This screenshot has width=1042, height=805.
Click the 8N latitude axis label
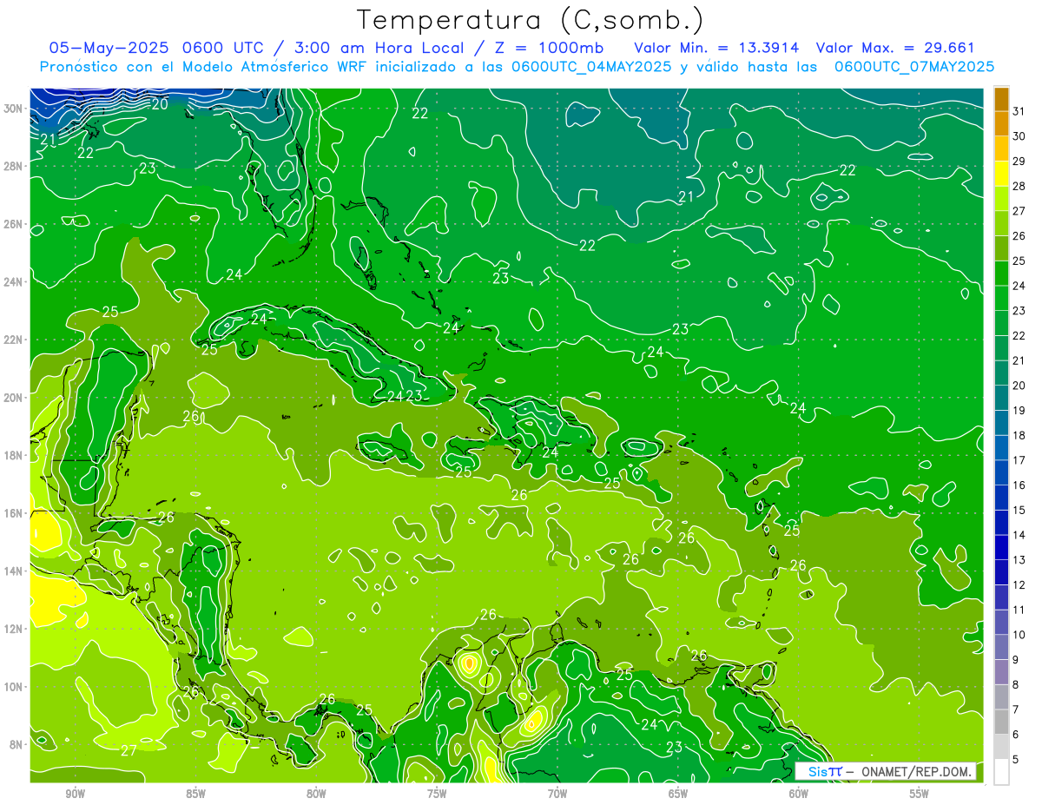pos(16,744)
